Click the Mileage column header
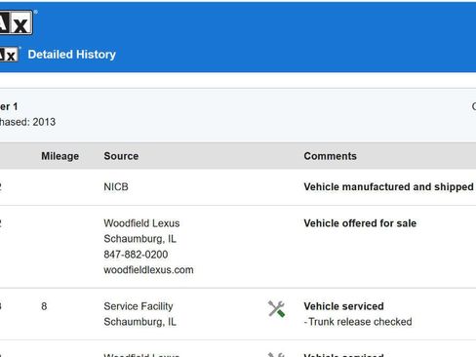Screen dimensions: 476x357 coord(60,156)
